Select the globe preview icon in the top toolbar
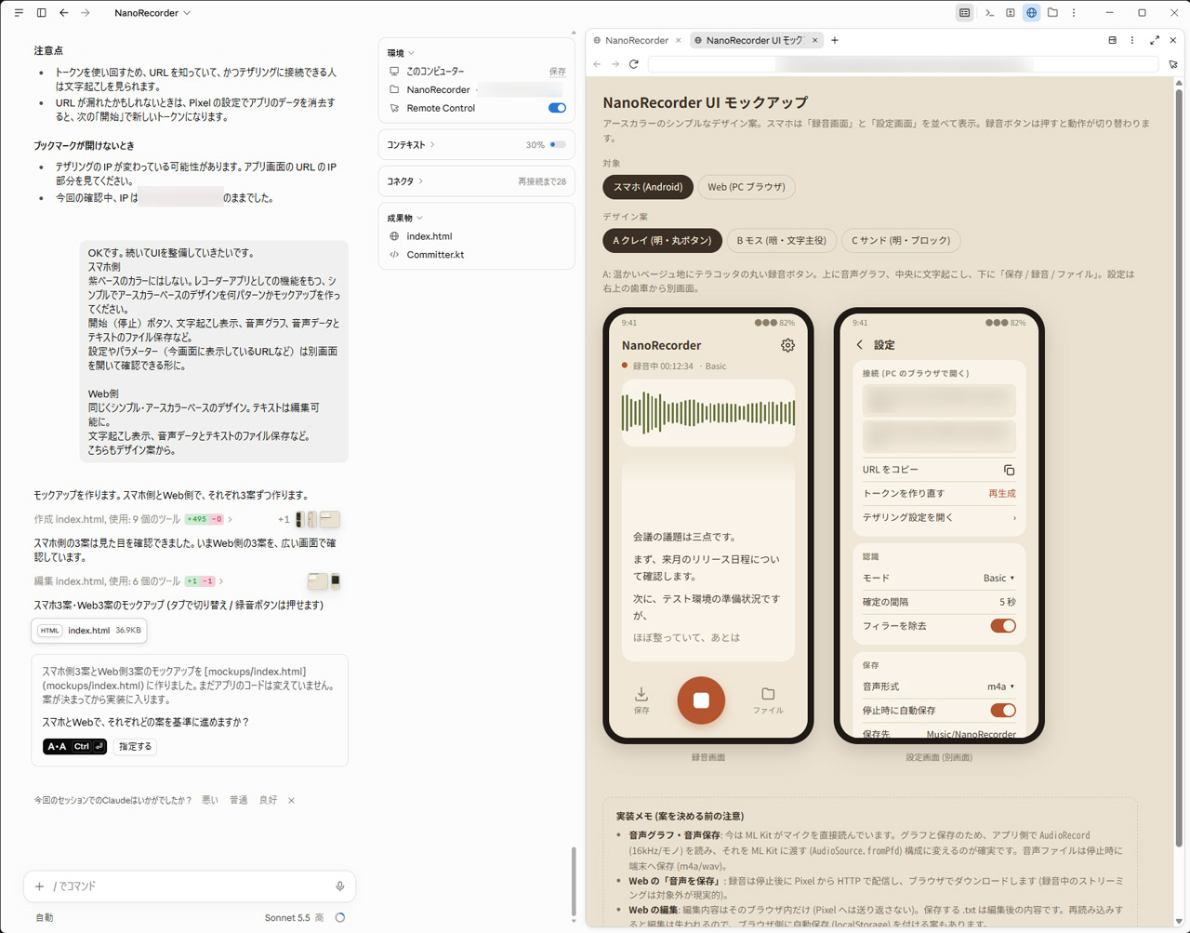 coord(1031,13)
